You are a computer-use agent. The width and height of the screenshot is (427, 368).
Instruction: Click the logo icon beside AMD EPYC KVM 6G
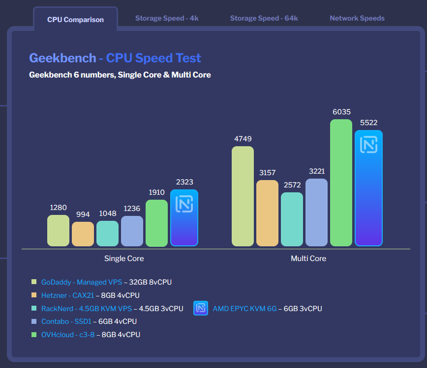pos(201,308)
